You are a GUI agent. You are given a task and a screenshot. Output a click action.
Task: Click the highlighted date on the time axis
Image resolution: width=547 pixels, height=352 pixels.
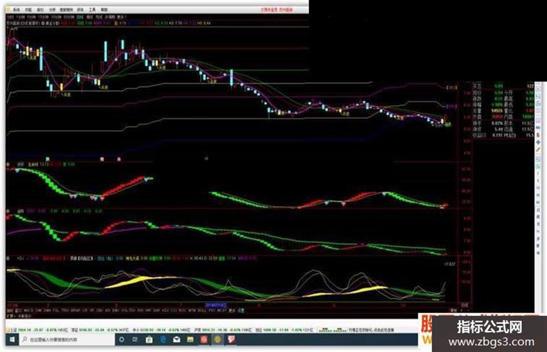(x=215, y=305)
